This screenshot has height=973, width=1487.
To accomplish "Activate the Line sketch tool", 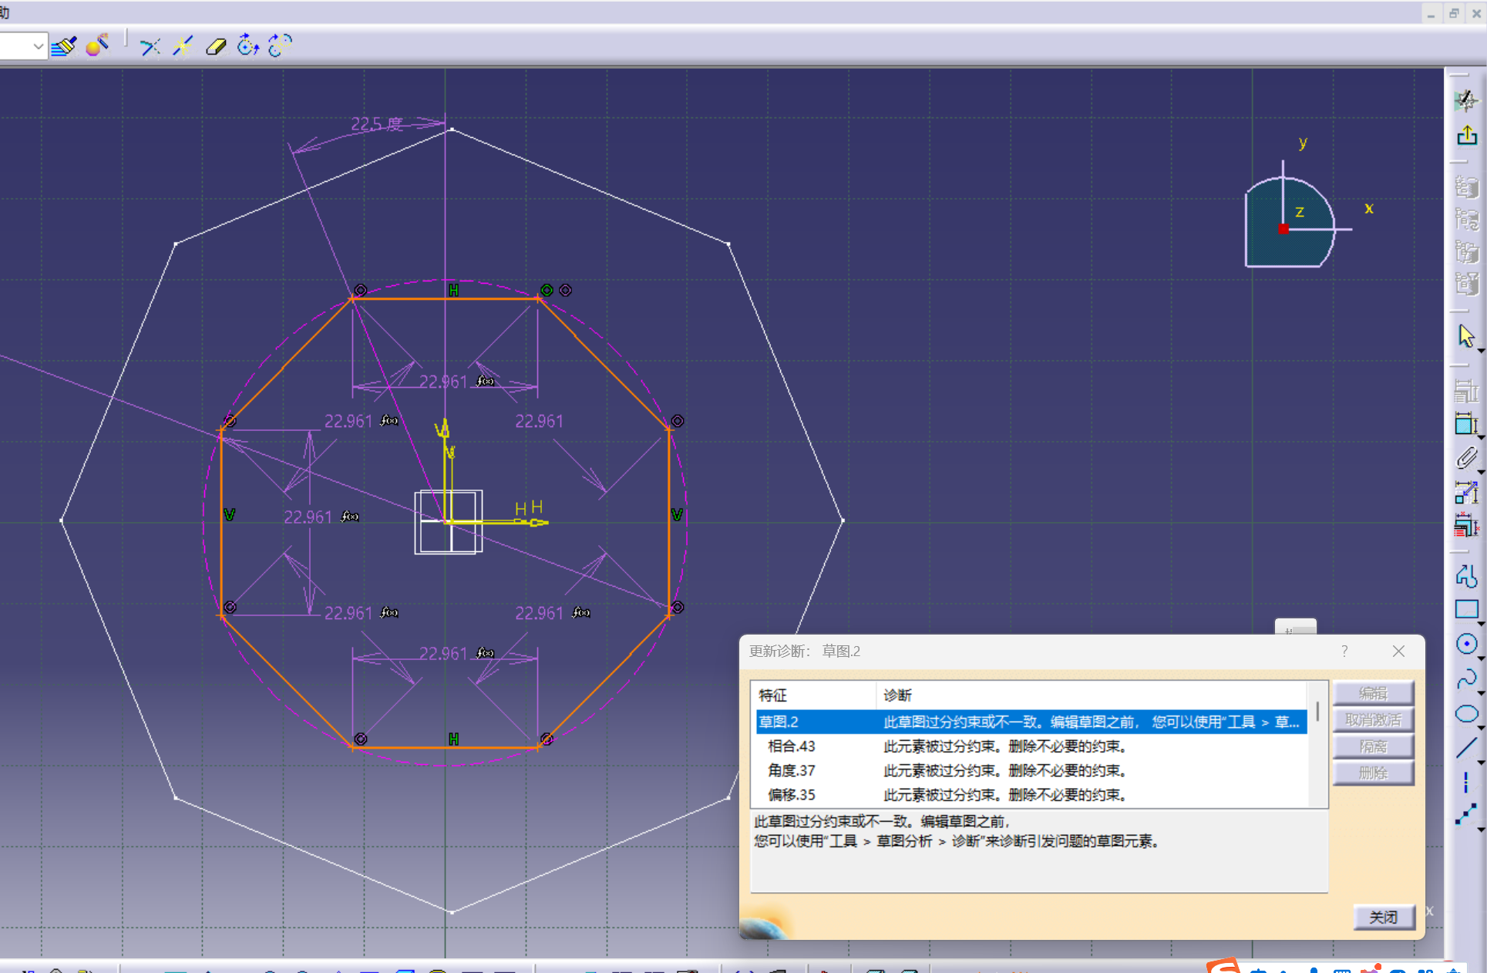I will point(1466,747).
